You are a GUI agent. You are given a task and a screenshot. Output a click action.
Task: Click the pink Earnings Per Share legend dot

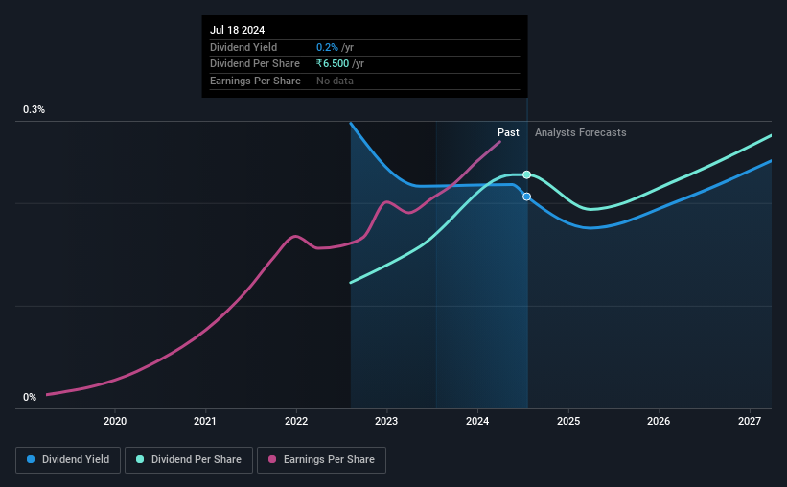[272, 459]
